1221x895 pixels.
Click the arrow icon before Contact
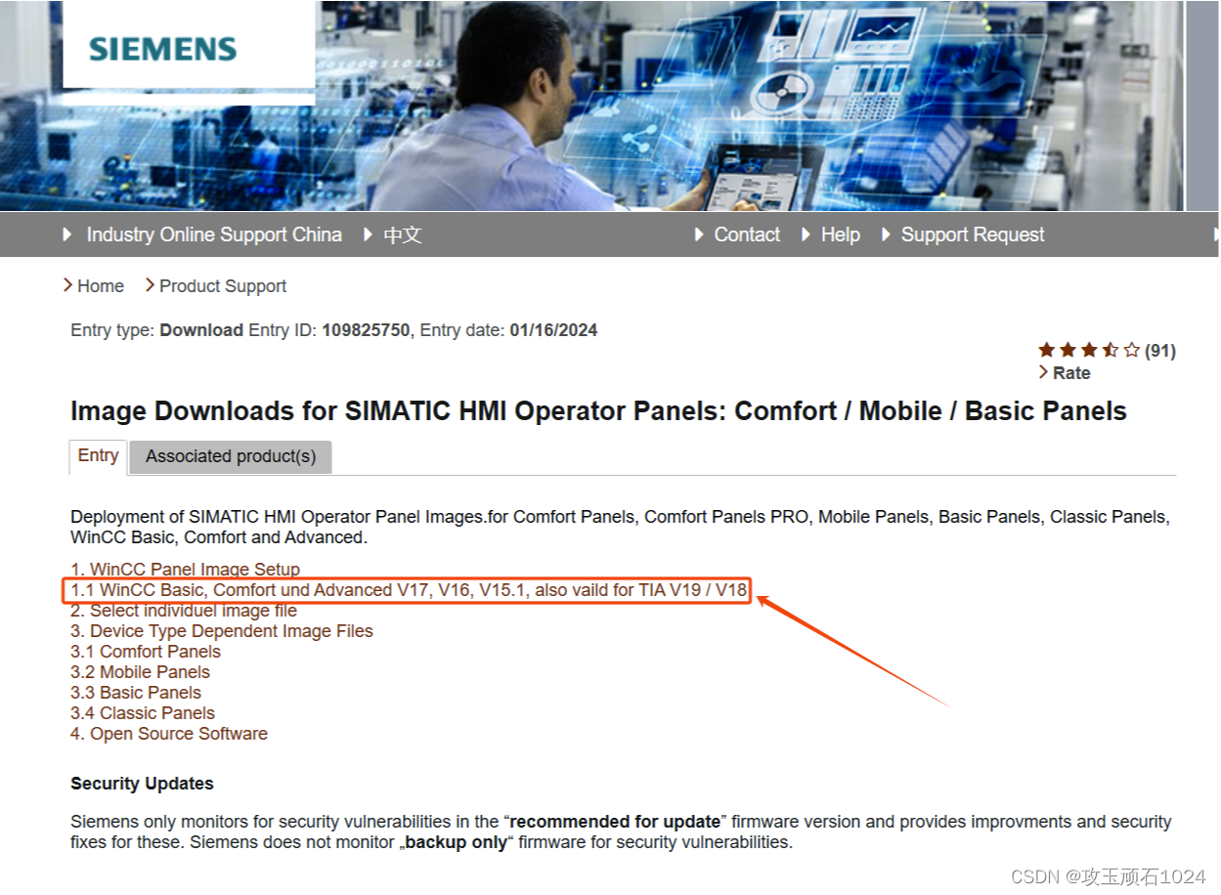point(700,234)
